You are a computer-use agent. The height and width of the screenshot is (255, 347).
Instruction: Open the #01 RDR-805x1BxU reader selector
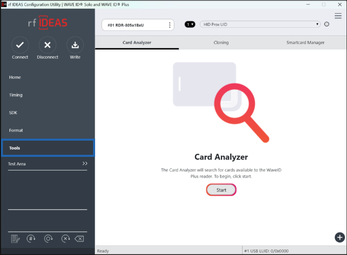click(138, 25)
